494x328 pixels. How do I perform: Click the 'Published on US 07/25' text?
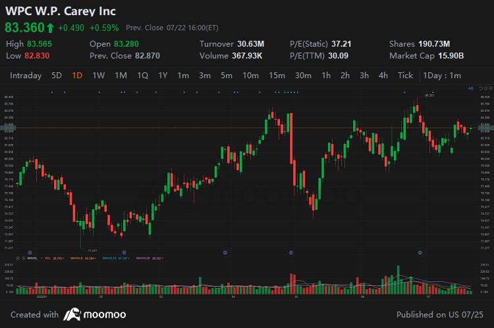point(440,314)
